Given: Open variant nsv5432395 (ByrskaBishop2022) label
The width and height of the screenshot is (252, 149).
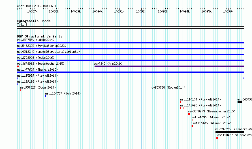Looking at the screenshot, I should tap(42, 46).
